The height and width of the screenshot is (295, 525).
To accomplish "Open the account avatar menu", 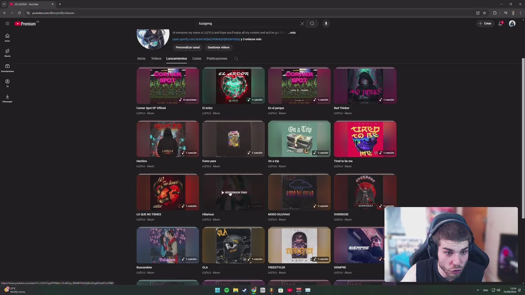I will tap(512, 23).
